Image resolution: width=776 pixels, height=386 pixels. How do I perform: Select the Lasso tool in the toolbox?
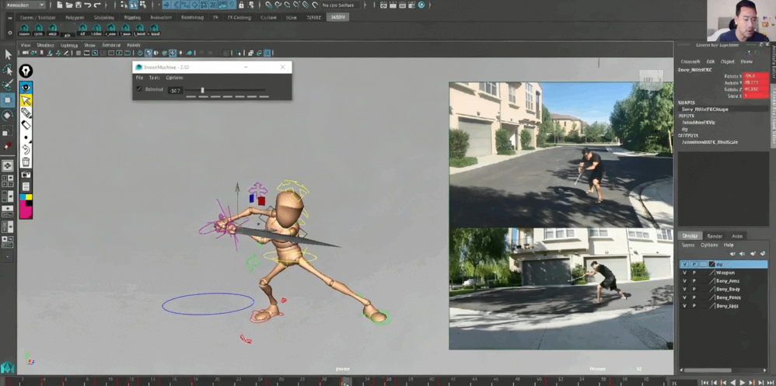pyautogui.click(x=8, y=70)
